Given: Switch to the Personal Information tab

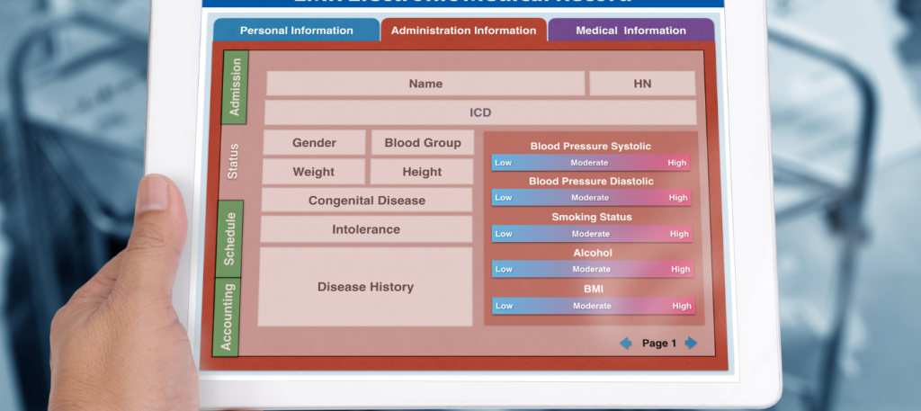Looking at the screenshot, I should point(296,31).
